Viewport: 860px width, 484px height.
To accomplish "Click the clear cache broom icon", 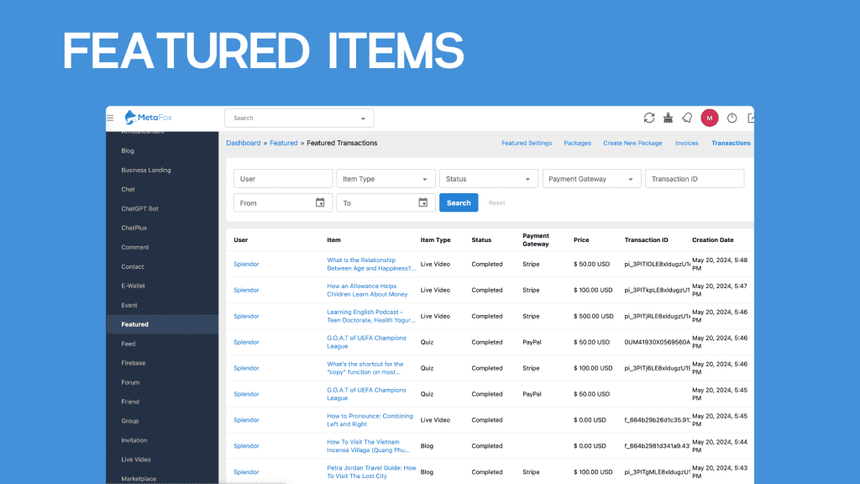I will (x=668, y=118).
